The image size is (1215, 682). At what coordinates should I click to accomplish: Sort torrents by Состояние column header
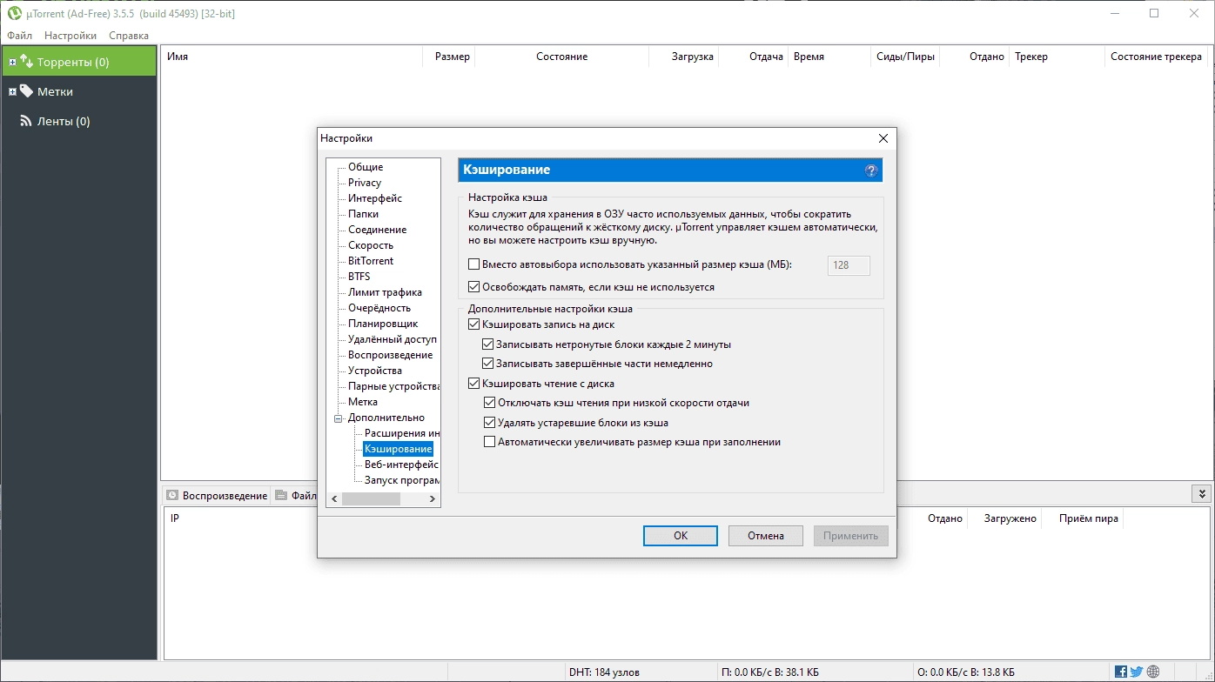point(561,57)
